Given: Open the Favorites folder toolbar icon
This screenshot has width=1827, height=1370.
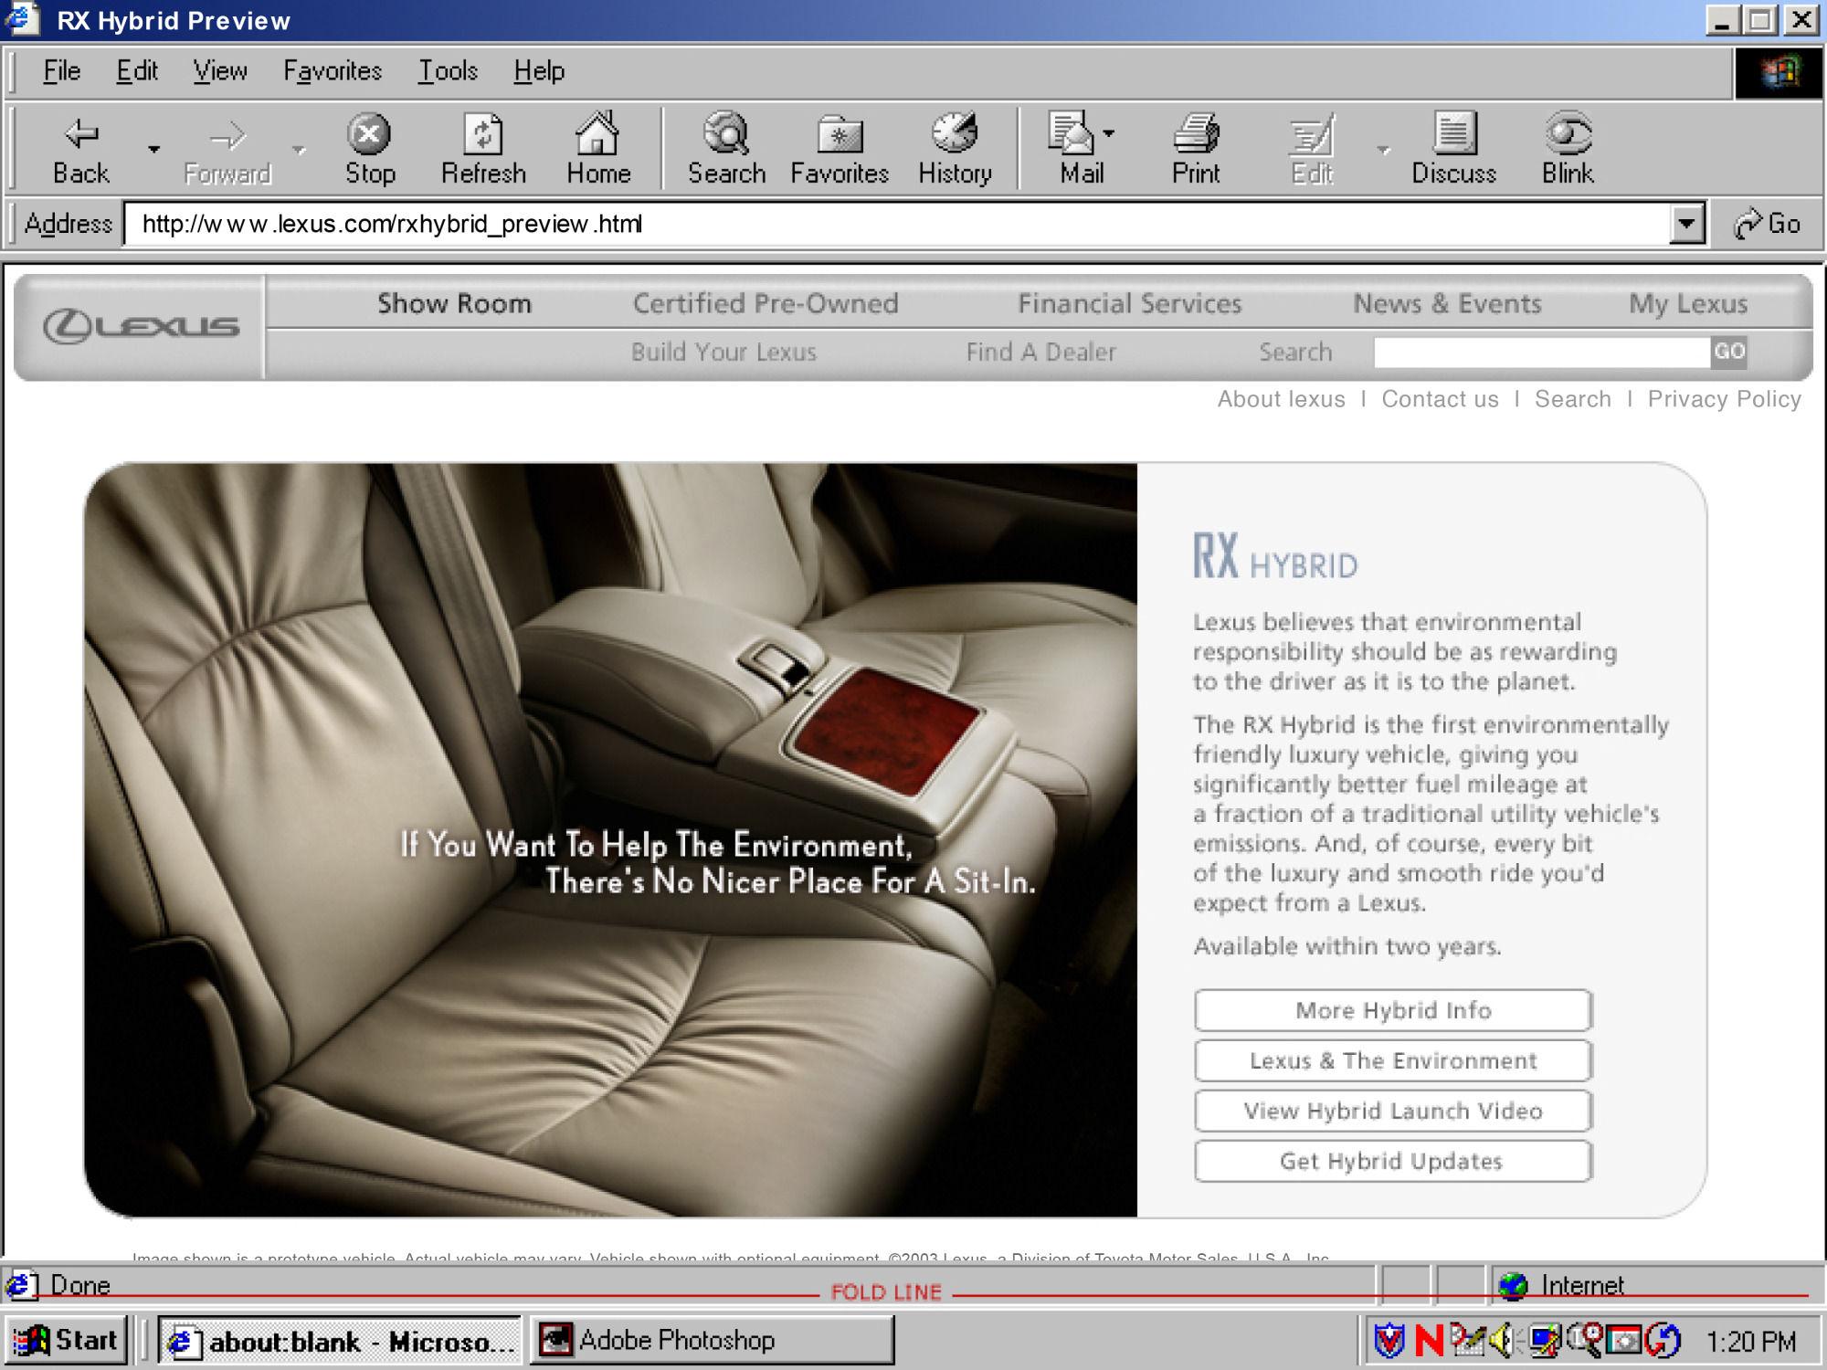Looking at the screenshot, I should tap(839, 136).
